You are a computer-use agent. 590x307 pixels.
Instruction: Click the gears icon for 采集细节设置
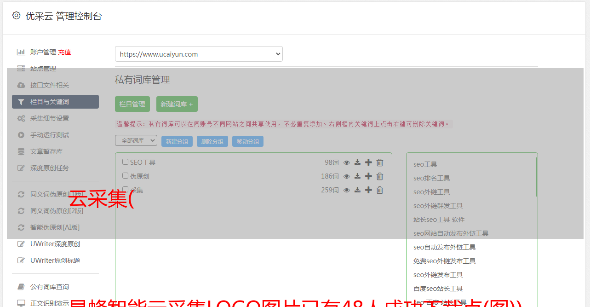tap(21, 118)
